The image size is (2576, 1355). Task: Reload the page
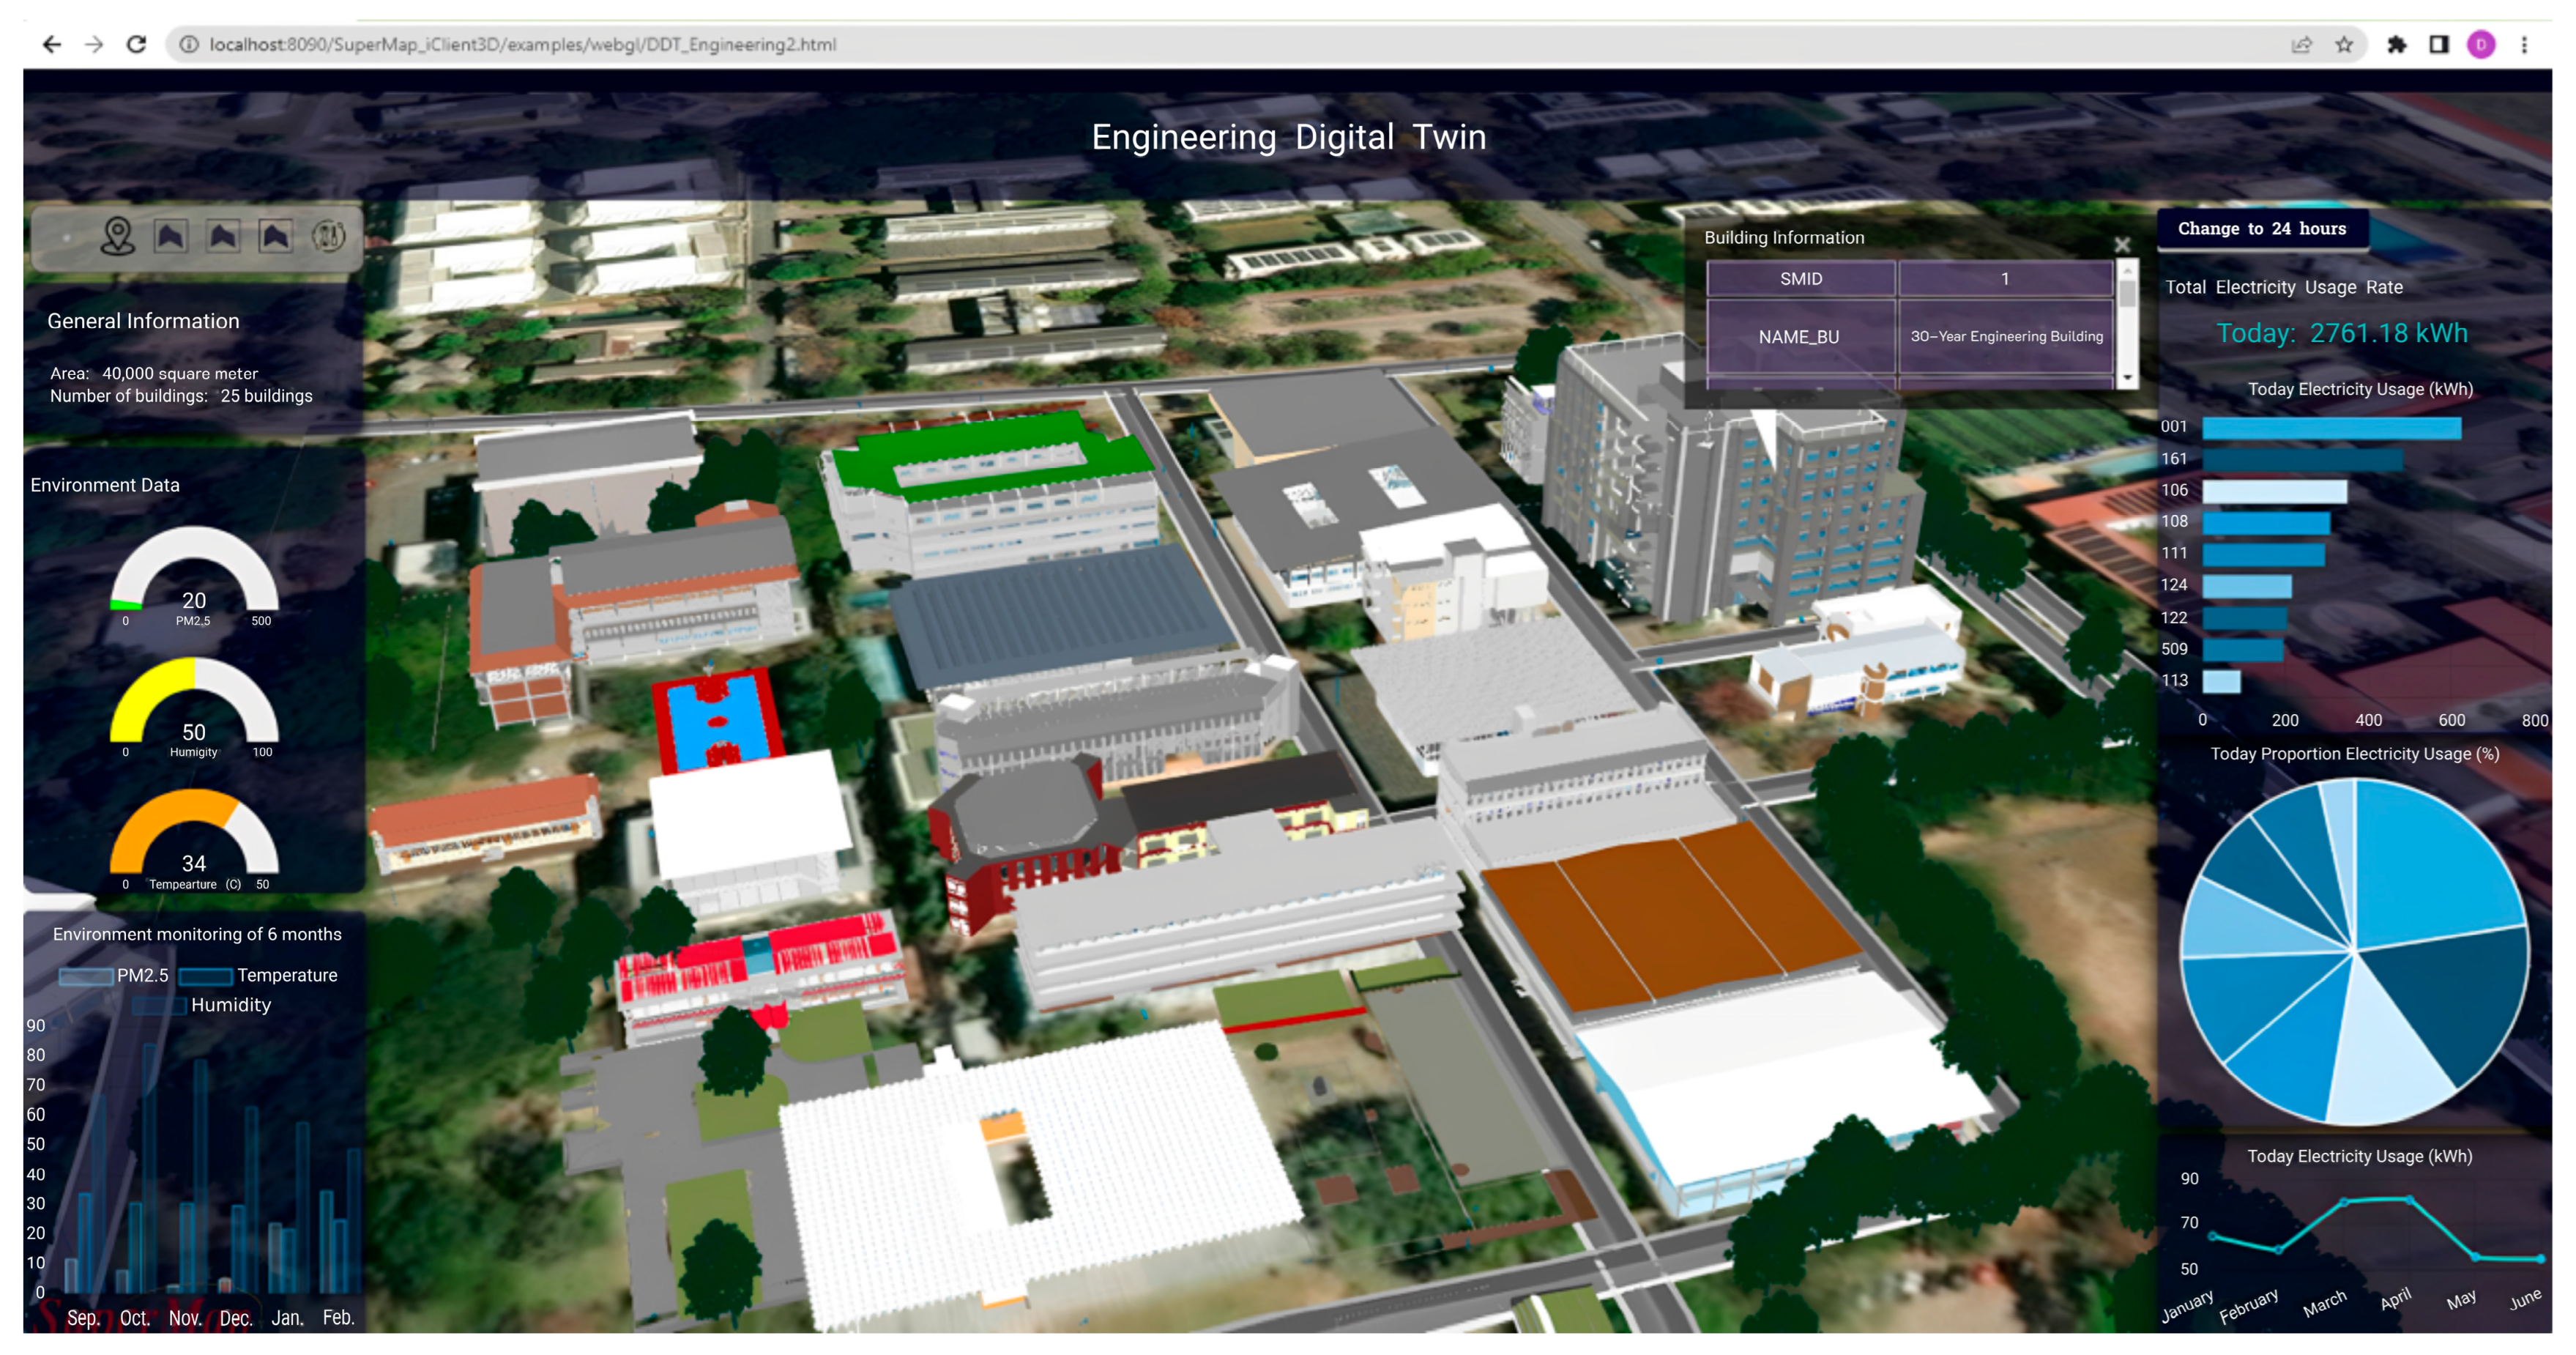(x=137, y=44)
